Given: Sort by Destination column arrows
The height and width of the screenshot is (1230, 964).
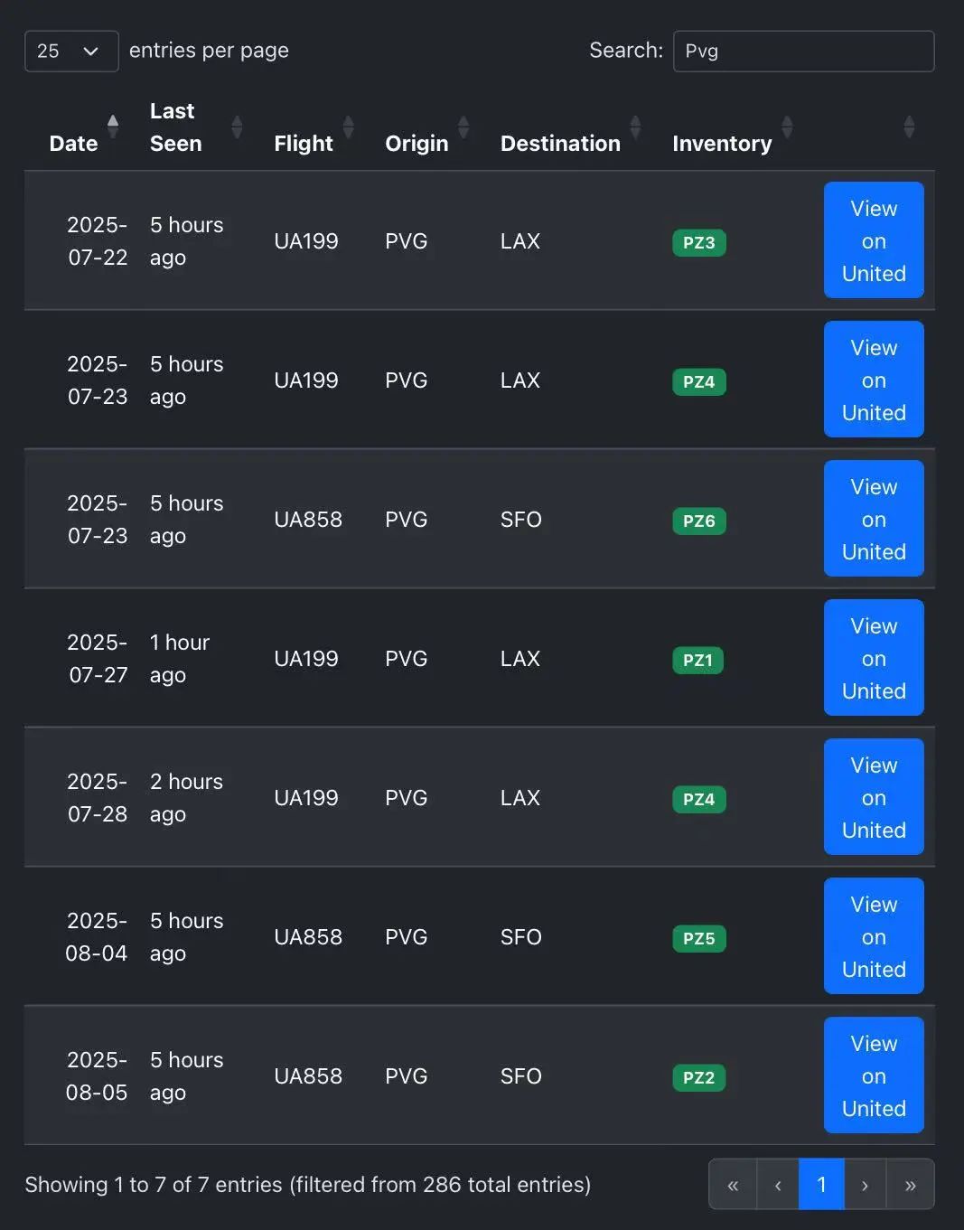Looking at the screenshot, I should point(635,127).
